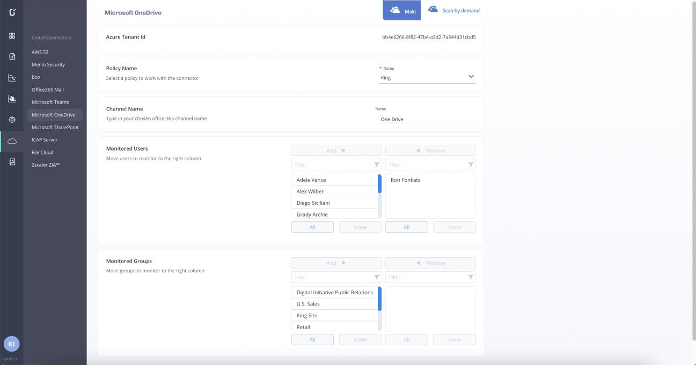Expand the Policy Name dropdown showing King

pos(428,77)
